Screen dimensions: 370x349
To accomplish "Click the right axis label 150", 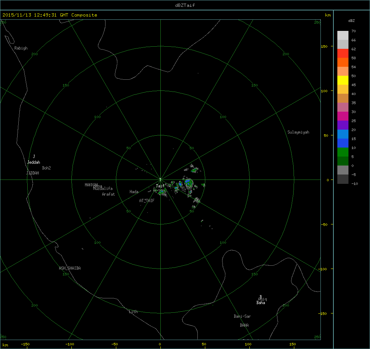I will point(324,46).
